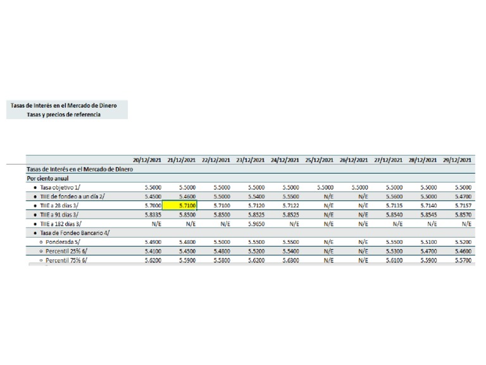Screen dimensions: 486x365
Task: Select TIIE a 28 días value 5.7000 for 20/12/2021
Action: (153, 205)
